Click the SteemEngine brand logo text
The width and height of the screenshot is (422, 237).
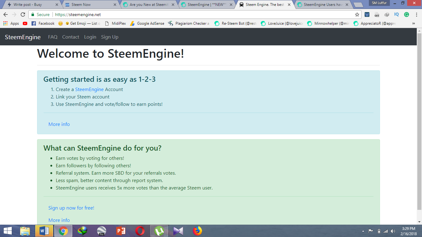[23, 37]
